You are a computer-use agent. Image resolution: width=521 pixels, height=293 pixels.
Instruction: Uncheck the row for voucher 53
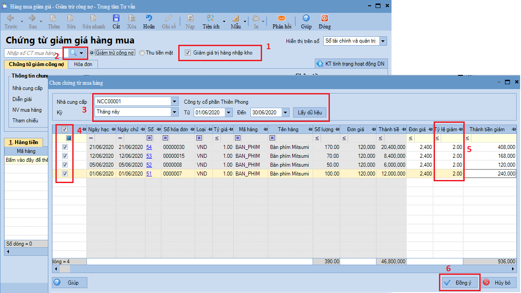tap(65, 156)
